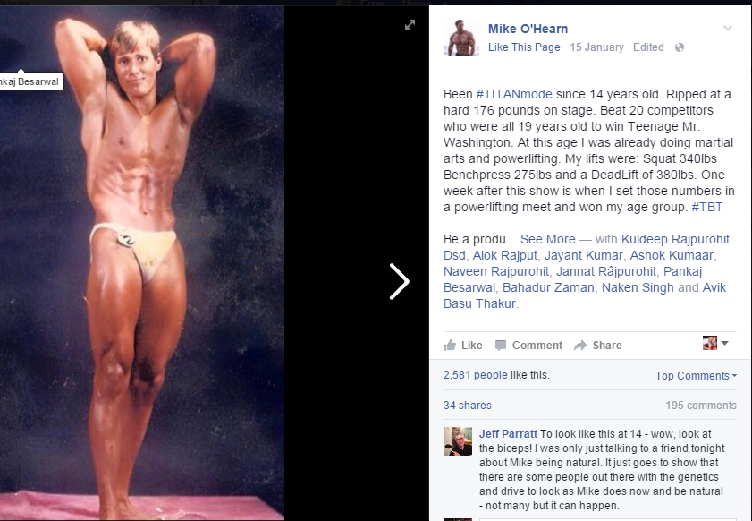Click Like This Page link
Image resolution: width=752 pixels, height=521 pixels.
point(524,47)
